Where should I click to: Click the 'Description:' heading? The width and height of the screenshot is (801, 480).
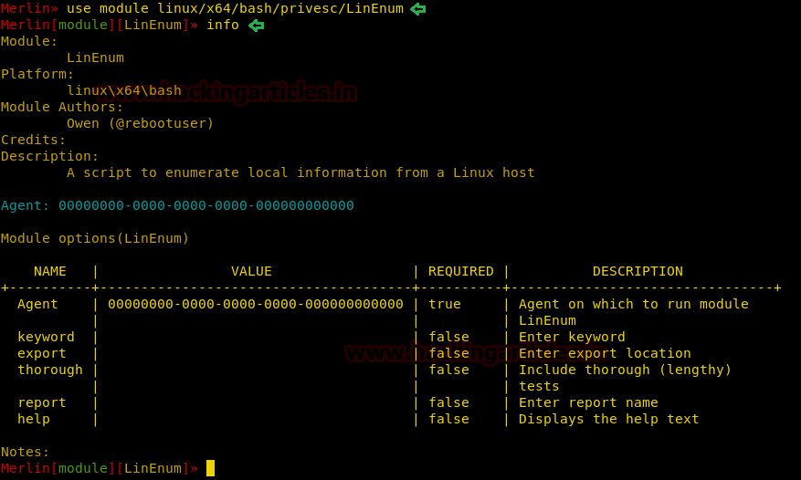49,156
